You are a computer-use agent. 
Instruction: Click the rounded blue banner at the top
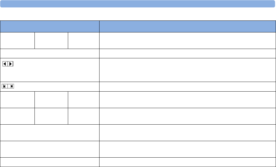138,4
